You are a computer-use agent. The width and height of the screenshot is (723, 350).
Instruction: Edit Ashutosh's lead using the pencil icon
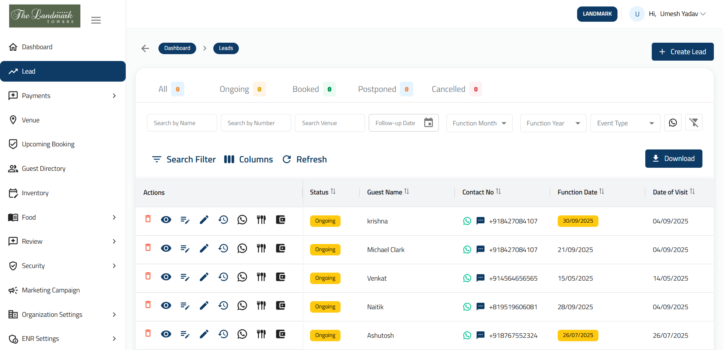(204, 334)
